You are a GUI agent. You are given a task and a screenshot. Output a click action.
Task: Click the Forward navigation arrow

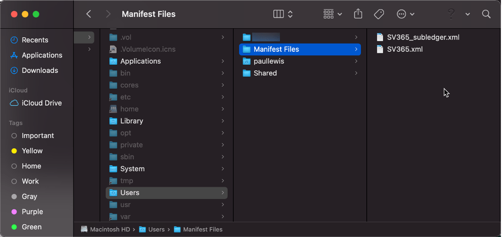108,14
